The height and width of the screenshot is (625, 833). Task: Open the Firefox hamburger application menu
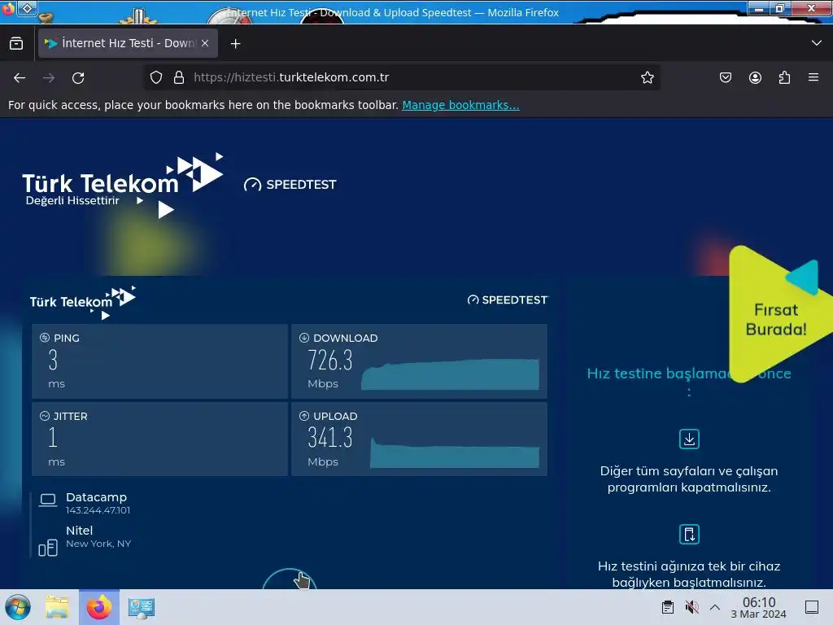point(813,77)
